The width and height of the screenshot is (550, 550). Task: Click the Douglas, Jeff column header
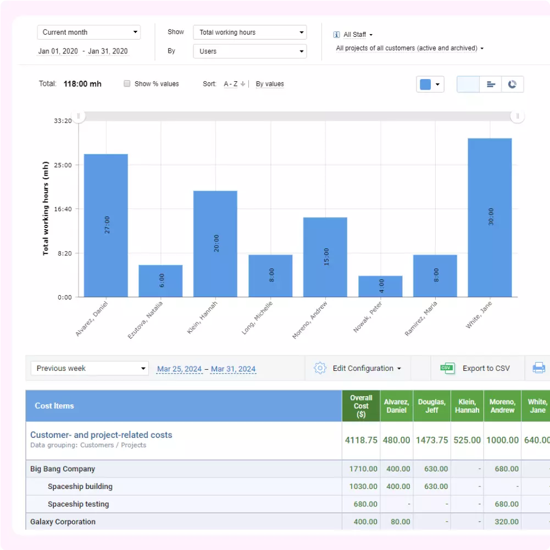tap(432, 406)
